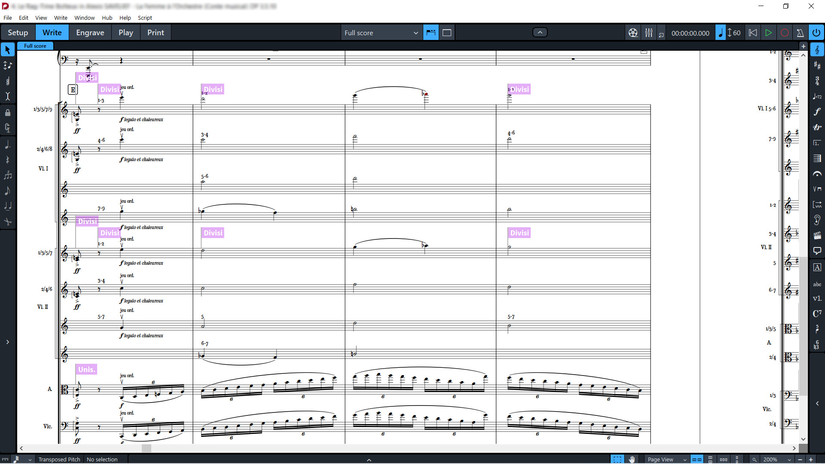Click the Lyrics v1 tool
825x464 pixels.
(817, 298)
